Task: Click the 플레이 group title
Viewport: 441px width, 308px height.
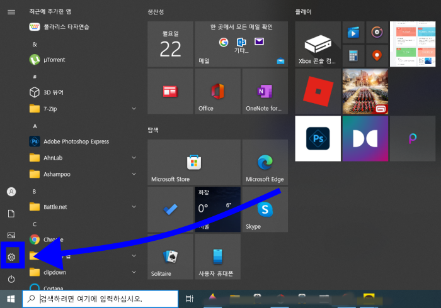Action: tap(303, 12)
